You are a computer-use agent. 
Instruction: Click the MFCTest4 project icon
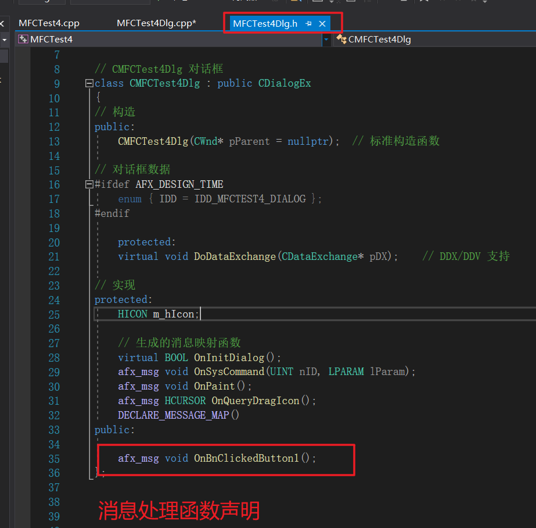tap(23, 39)
